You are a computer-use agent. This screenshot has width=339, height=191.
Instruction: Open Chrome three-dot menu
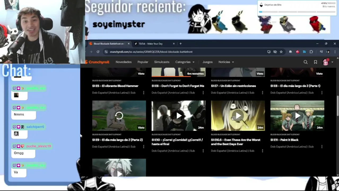coord(335,52)
